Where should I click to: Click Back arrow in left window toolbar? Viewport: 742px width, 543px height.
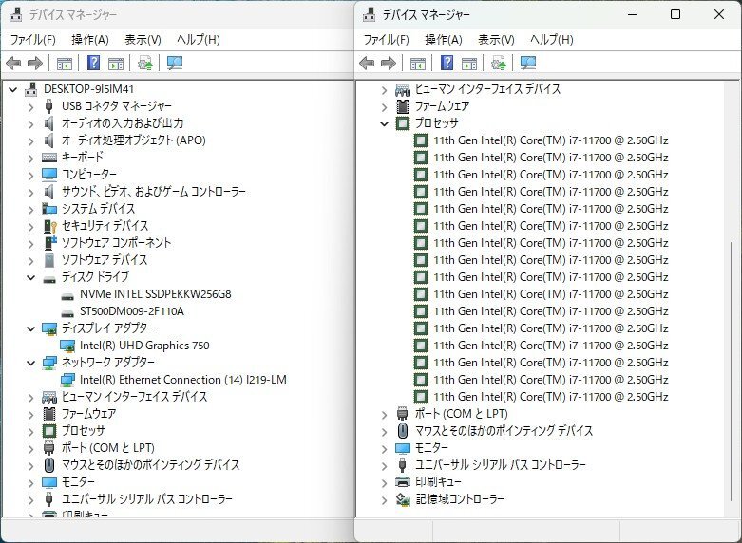(x=13, y=63)
